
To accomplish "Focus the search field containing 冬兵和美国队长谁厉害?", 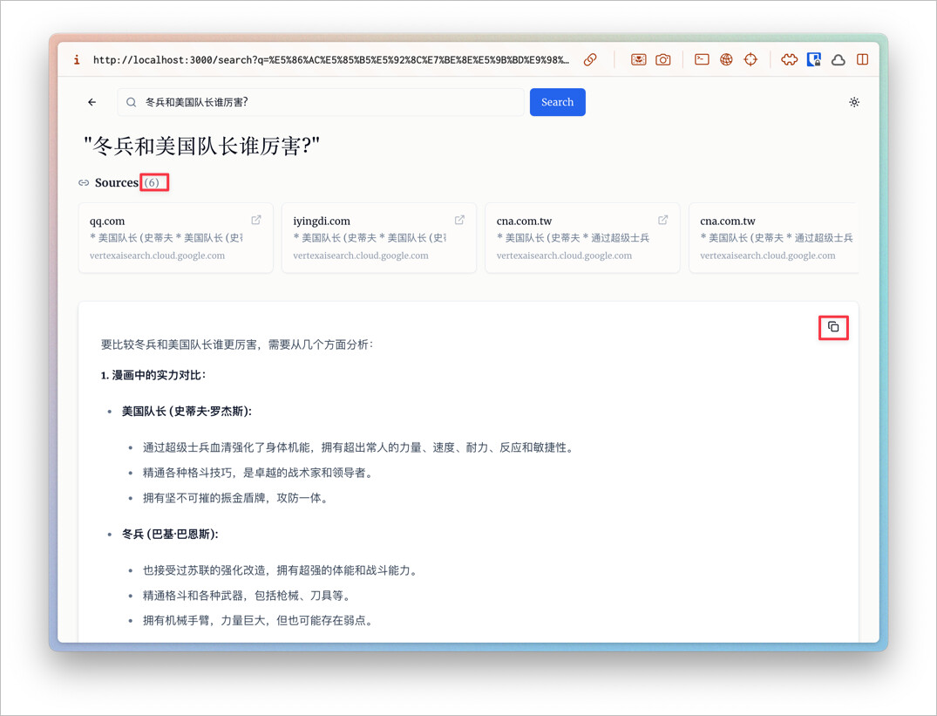I will (321, 102).
